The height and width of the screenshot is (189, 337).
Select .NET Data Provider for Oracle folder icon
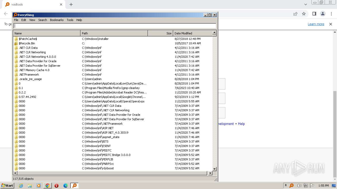pos(16,61)
